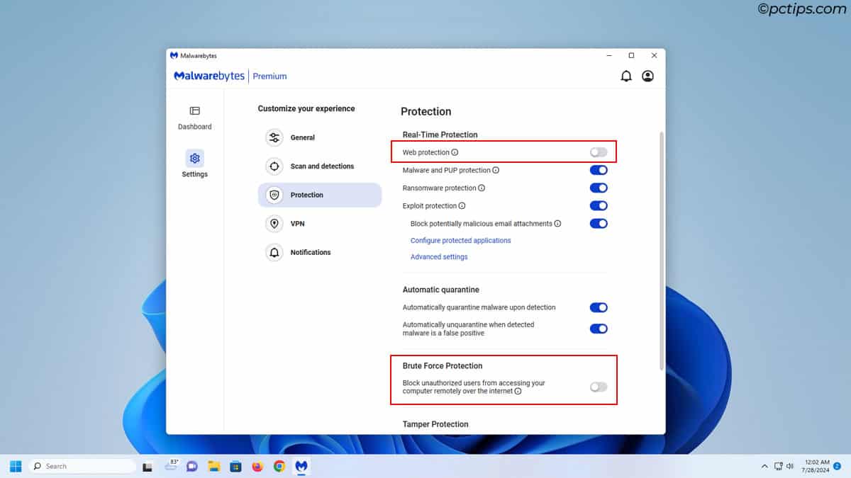Select the VPN location pin icon
The width and height of the screenshot is (851, 478).
pyautogui.click(x=274, y=223)
